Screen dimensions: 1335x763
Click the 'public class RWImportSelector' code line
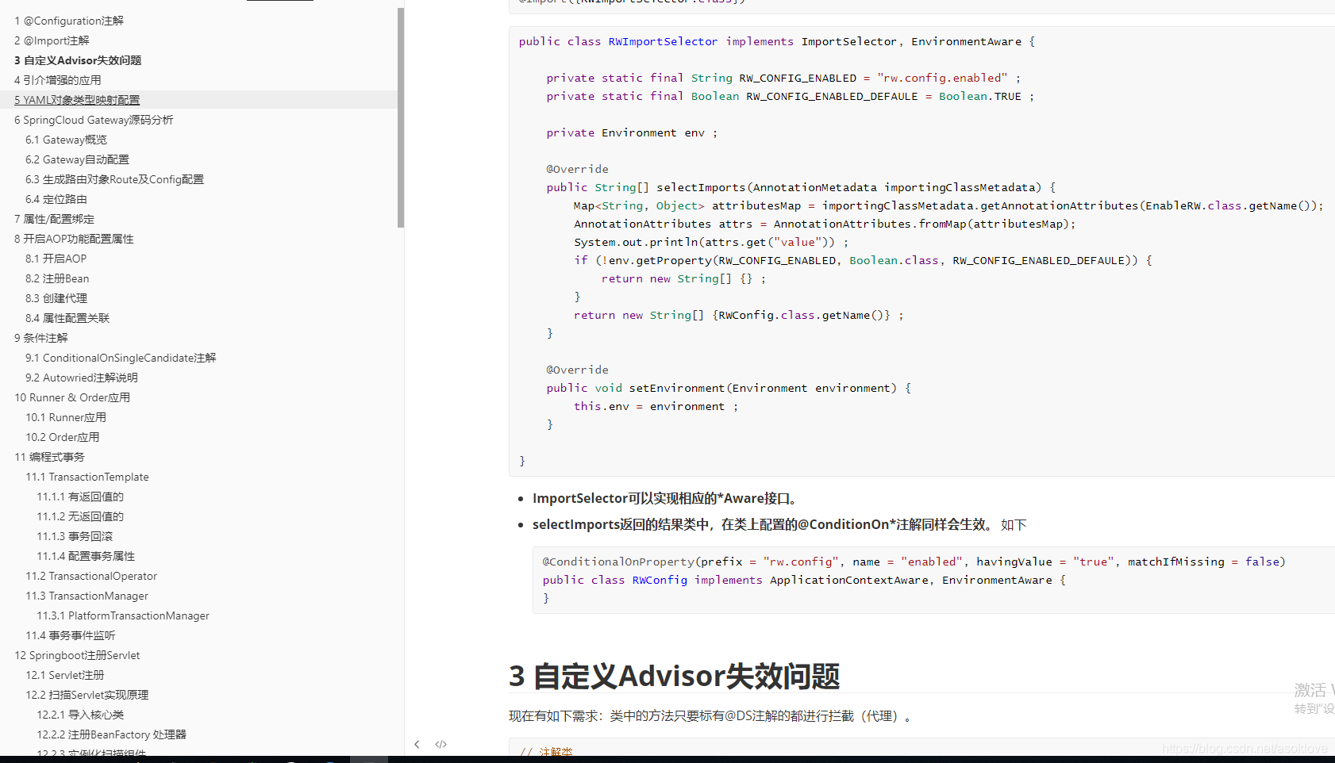point(777,41)
